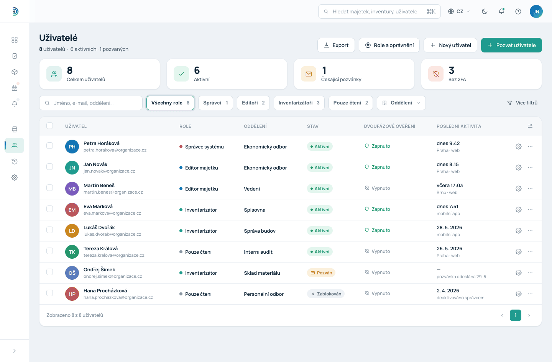Image resolution: width=552 pixels, height=362 pixels.
Task: Go to next page arrow in pagination
Action: (529, 315)
